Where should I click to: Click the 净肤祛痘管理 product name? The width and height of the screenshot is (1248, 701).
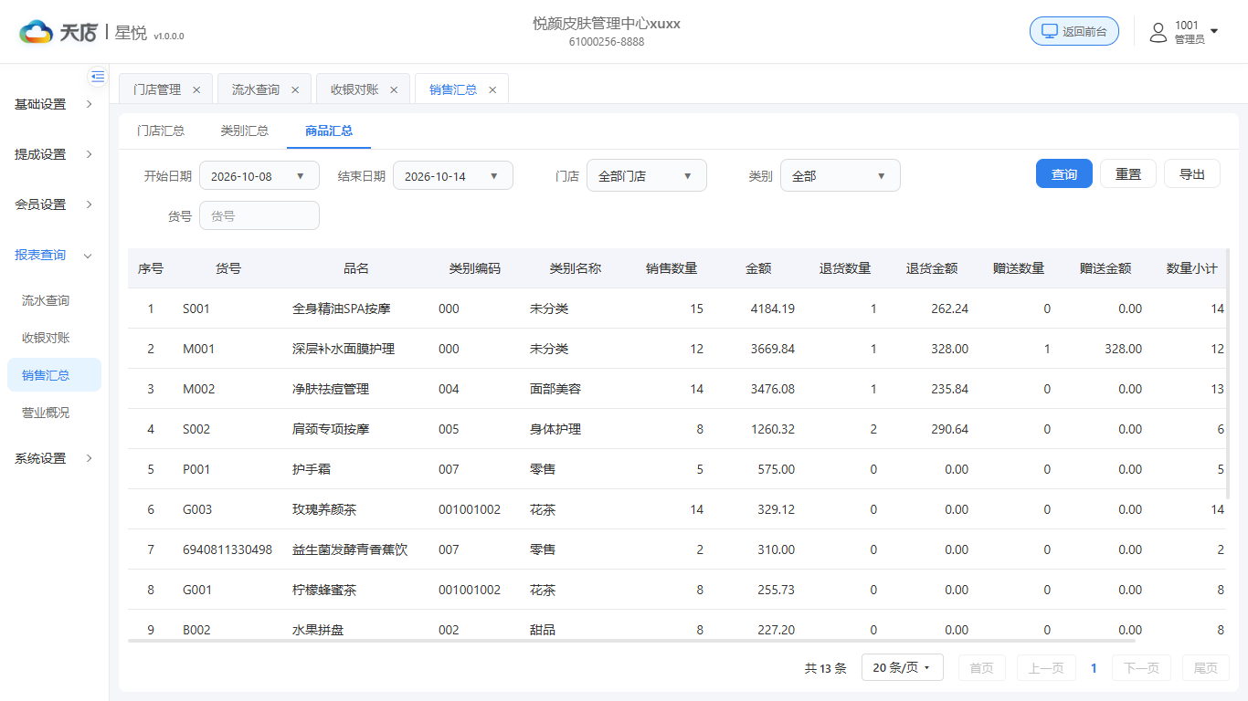(x=331, y=389)
